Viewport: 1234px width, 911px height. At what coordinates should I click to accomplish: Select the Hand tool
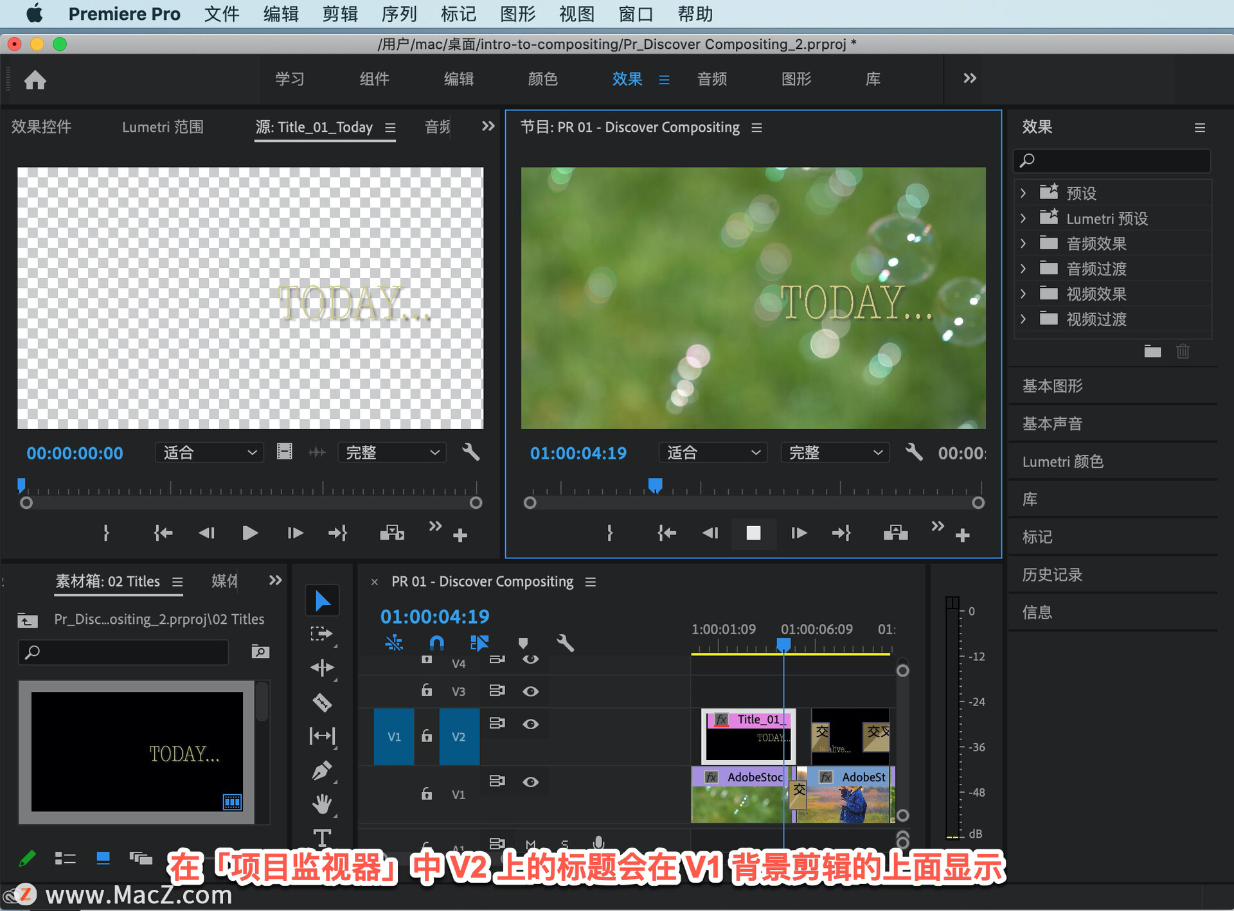coord(322,804)
